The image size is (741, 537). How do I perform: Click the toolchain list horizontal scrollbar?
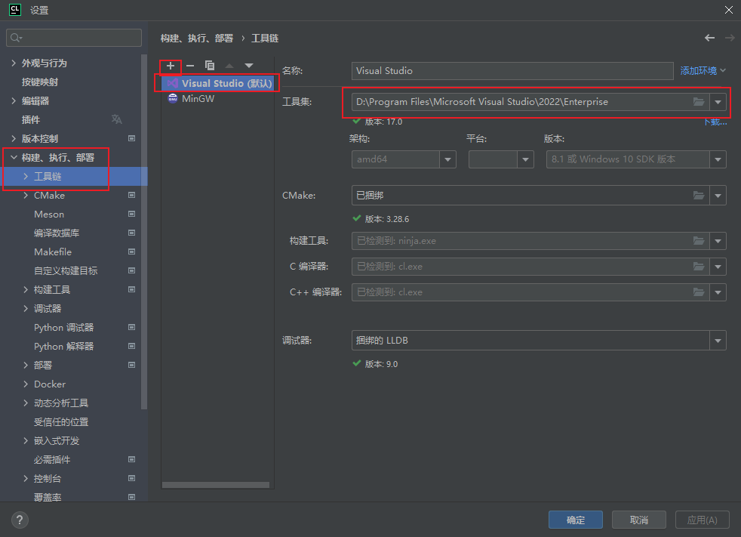pos(216,485)
